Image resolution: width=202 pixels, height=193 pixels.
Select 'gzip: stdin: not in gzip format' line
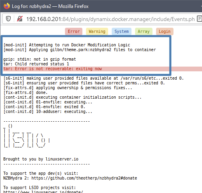tap(40, 59)
